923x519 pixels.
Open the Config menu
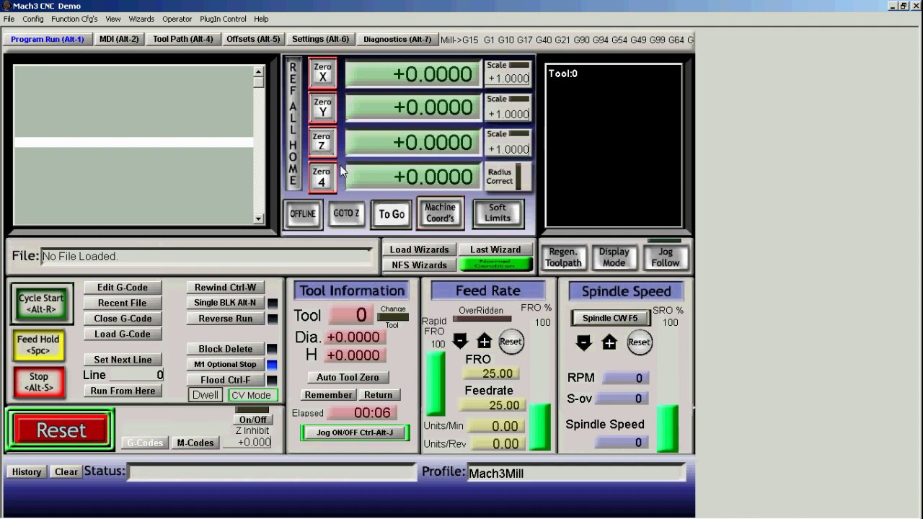(32, 19)
